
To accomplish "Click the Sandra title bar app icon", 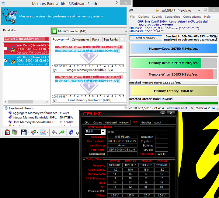I will (3, 3).
